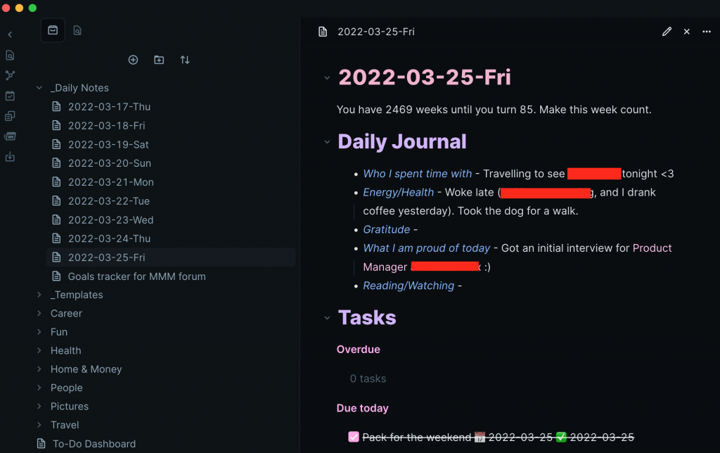Expand the Career folder
720x453 pixels.
click(x=39, y=313)
